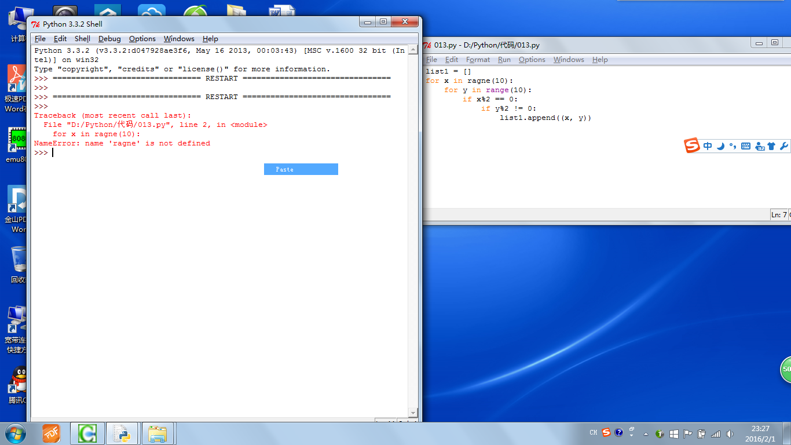
Task: Show hidden system tray icons
Action: pyautogui.click(x=646, y=434)
